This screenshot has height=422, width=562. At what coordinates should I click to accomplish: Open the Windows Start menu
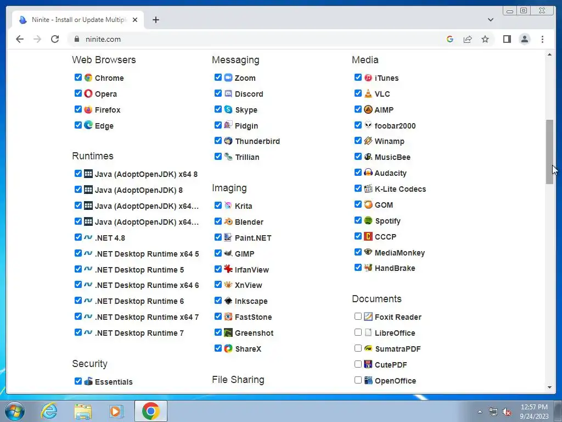(15, 411)
